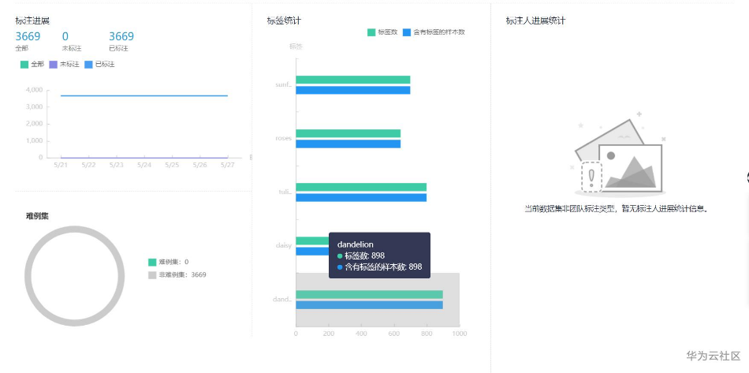Select the green tulips label-count bar
Viewport: 749px width, 373px height.
361,187
